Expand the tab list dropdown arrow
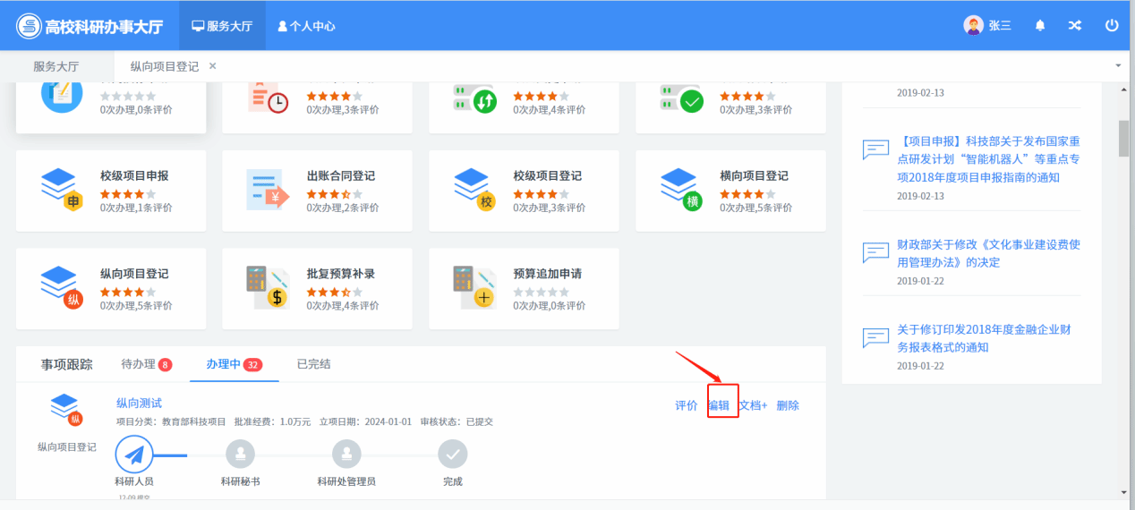This screenshot has width=1135, height=510. (1117, 66)
